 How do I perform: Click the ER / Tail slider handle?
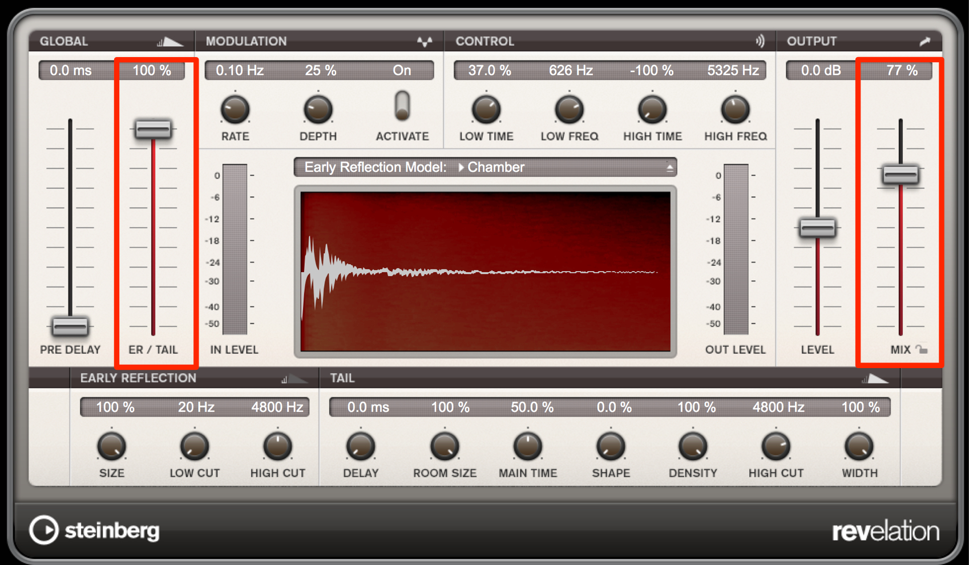coord(153,128)
